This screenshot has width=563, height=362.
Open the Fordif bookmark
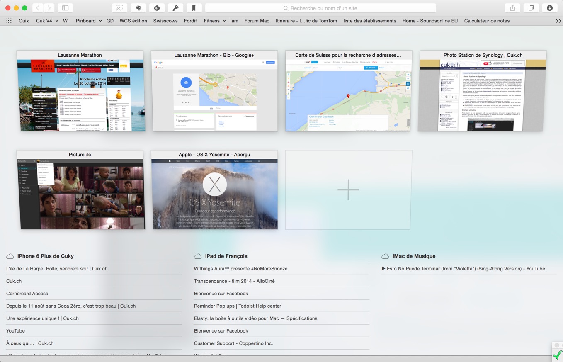coord(190,21)
